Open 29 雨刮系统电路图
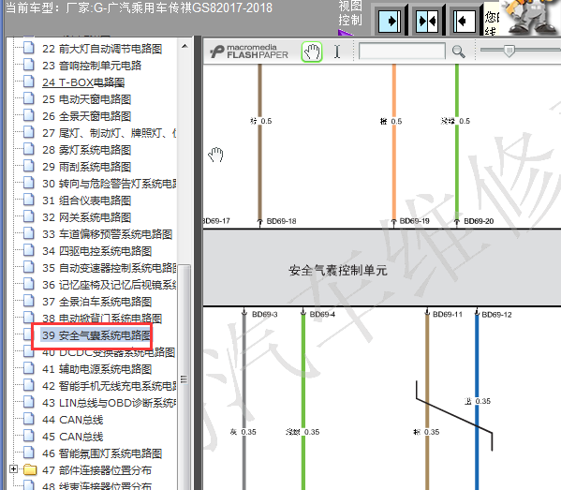 [86, 167]
